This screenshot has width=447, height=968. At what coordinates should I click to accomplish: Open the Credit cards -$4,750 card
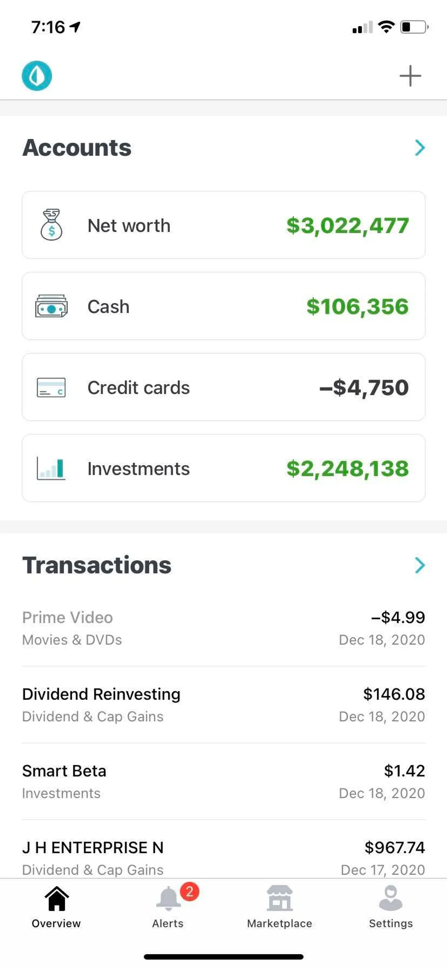point(223,387)
